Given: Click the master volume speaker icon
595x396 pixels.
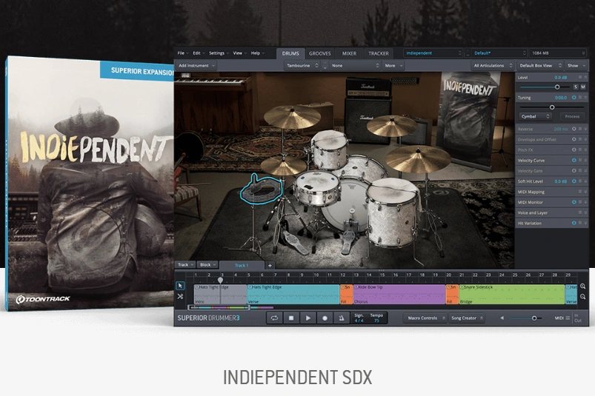Looking at the screenshot, I should tap(502, 318).
